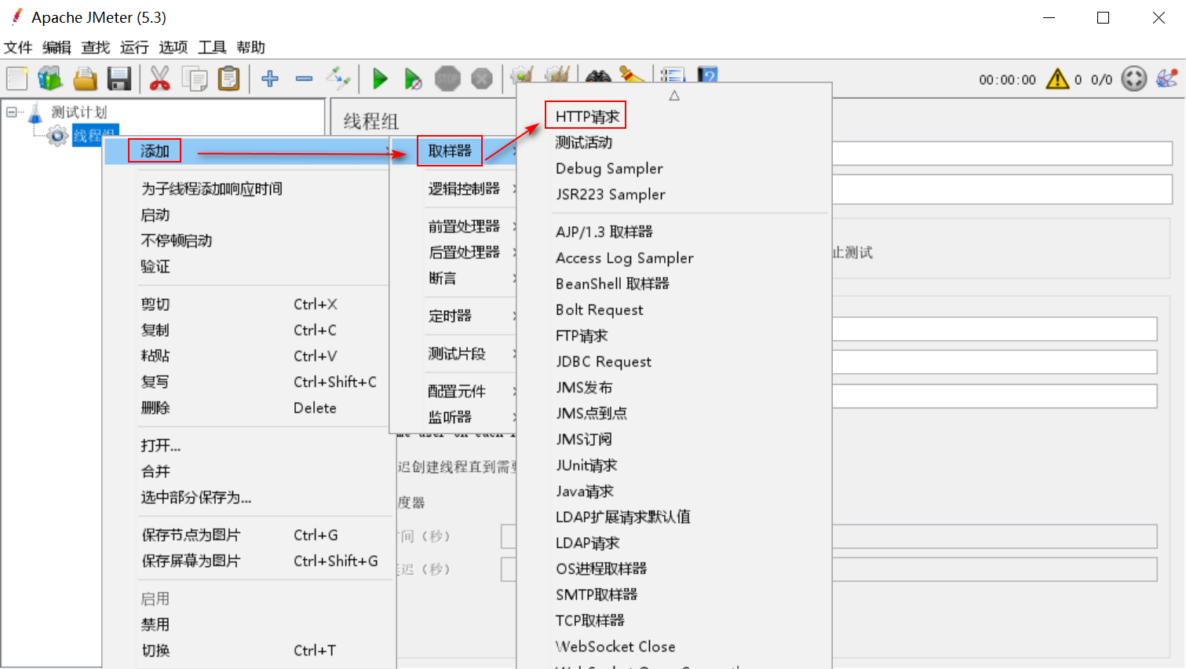The width and height of the screenshot is (1186, 669).
Task: Save the test plan with floppy icon
Action: 119,79
